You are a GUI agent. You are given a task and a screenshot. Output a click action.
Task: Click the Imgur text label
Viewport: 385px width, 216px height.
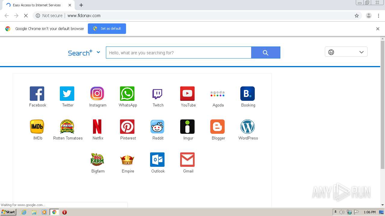coord(188,138)
